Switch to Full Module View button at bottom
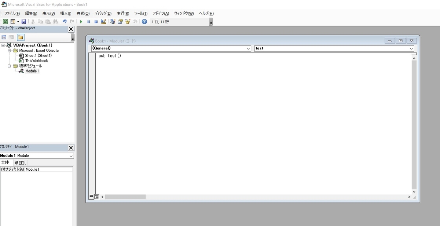Viewport: 440px width, 226px height. [97, 197]
